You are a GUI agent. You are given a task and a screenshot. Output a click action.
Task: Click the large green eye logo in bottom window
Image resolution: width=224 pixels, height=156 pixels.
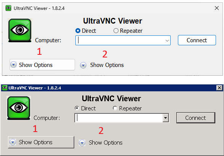[19, 108]
